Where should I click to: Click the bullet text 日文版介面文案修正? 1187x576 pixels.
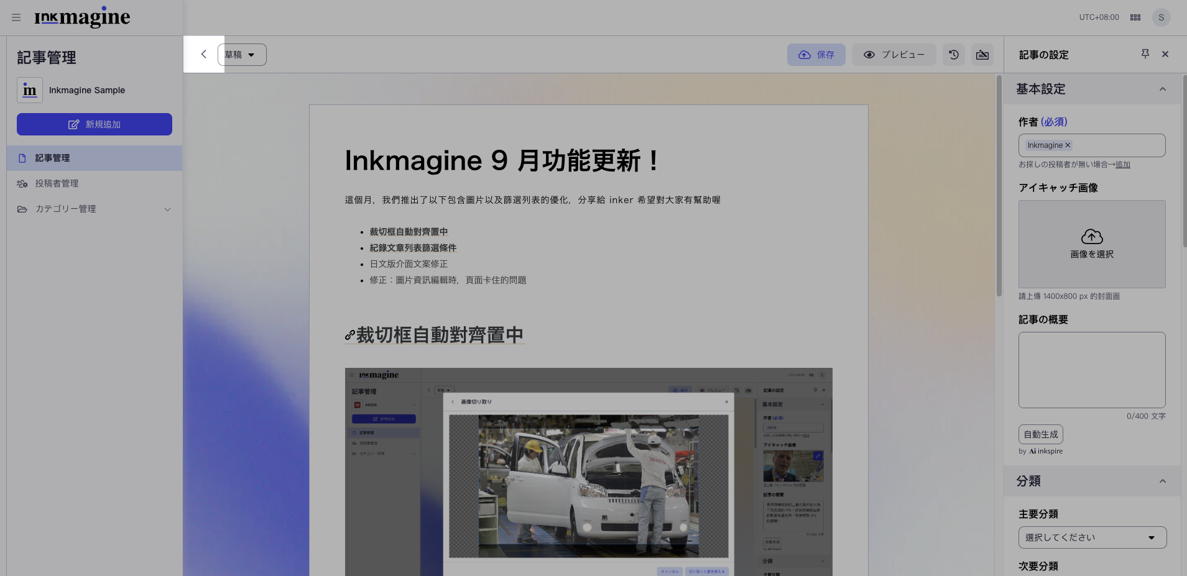pos(409,264)
